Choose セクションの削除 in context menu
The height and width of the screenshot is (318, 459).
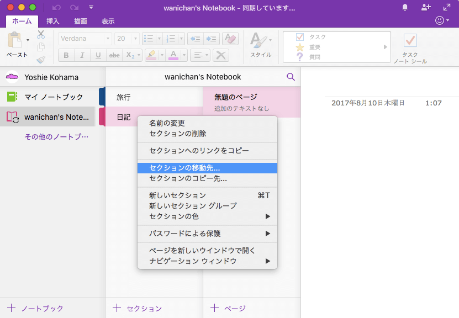pyautogui.click(x=207, y=134)
